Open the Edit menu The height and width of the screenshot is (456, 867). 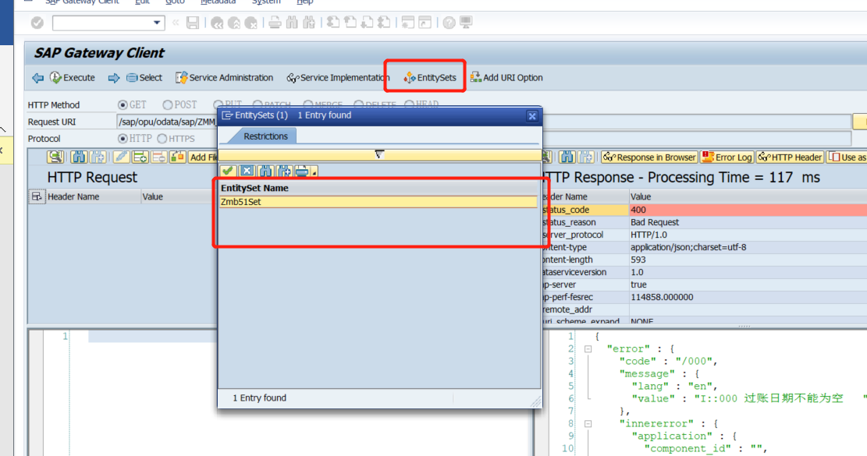(142, 2)
